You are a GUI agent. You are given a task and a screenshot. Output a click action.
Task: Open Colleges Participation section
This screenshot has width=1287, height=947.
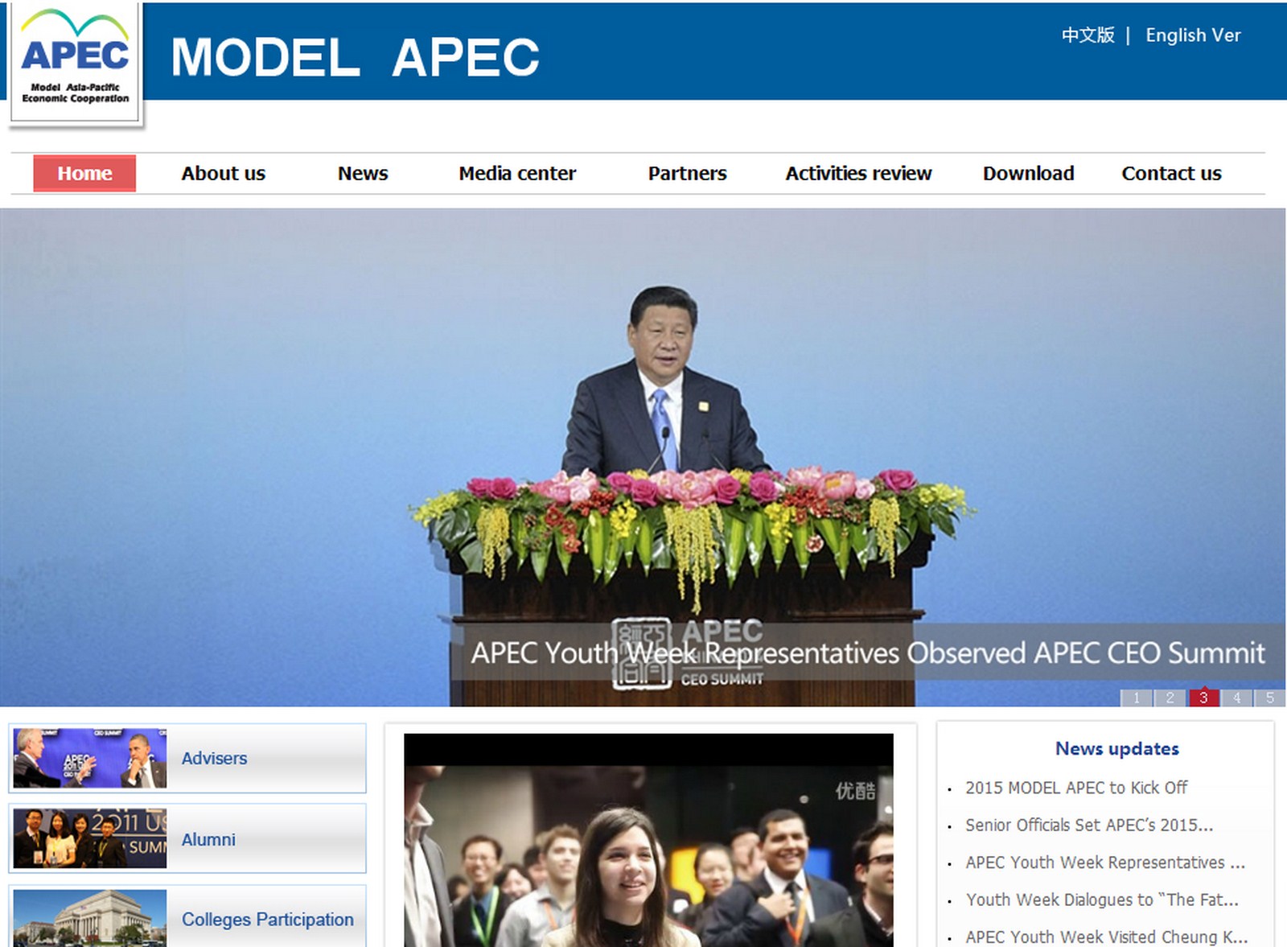click(267, 919)
